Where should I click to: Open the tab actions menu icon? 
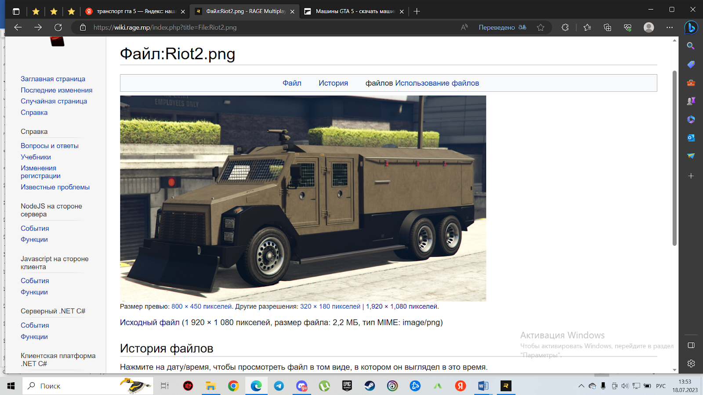16,11
